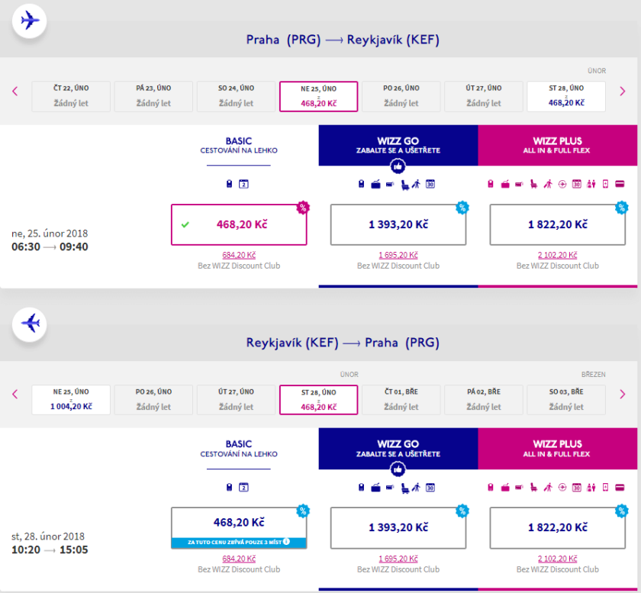Select return BASIC fare 468,20 Kč
641x593 pixels.
pos(239,523)
